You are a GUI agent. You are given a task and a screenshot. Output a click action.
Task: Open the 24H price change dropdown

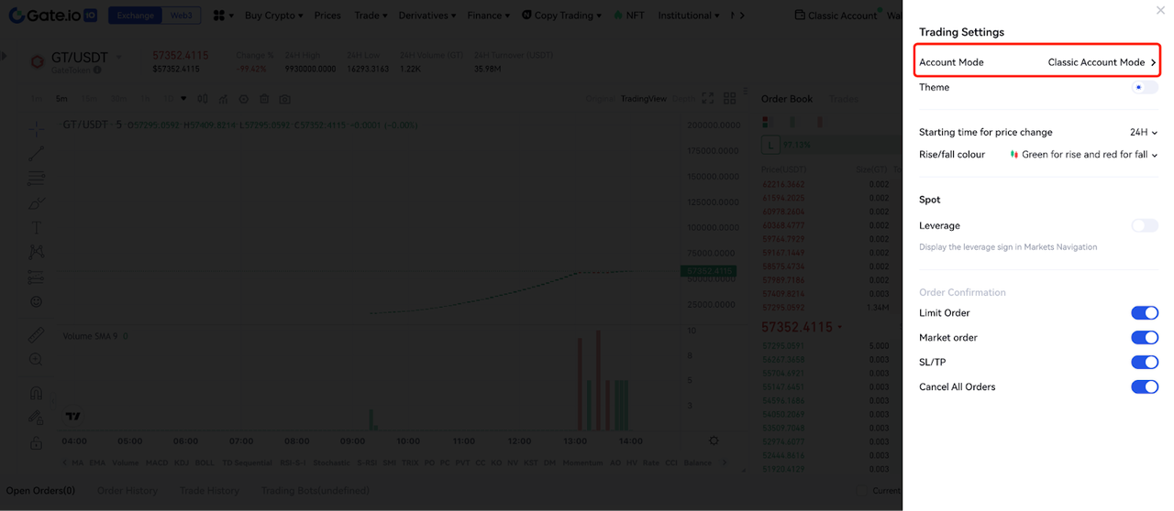1143,133
